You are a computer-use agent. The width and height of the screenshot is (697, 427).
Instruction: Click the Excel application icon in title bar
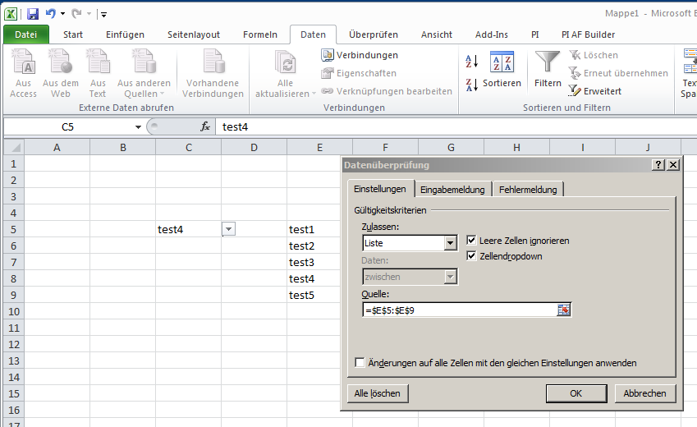tap(11, 14)
